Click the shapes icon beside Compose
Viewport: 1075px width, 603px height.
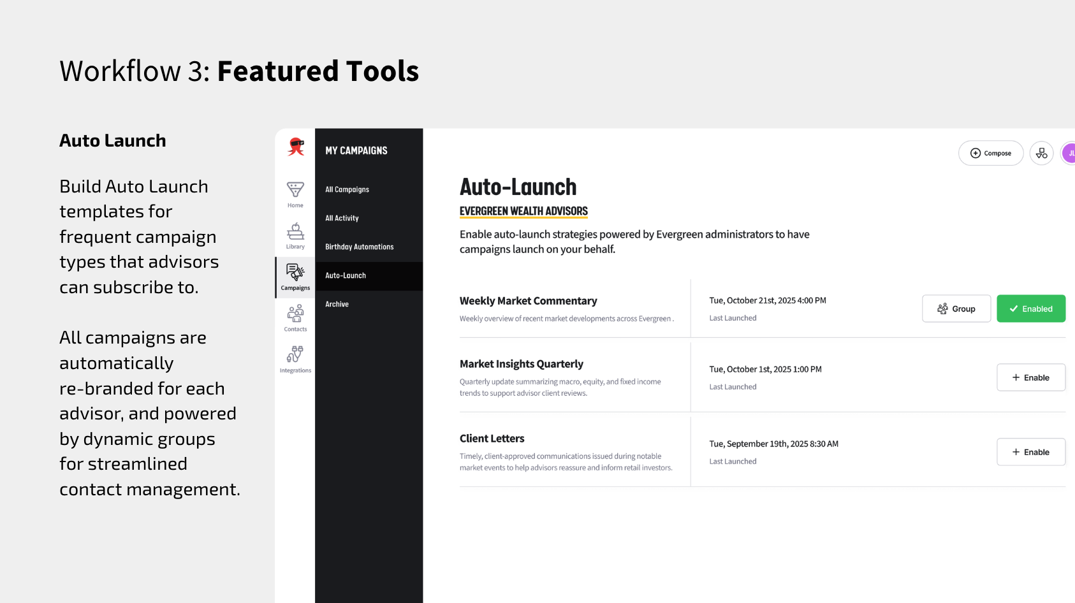pyautogui.click(x=1041, y=153)
